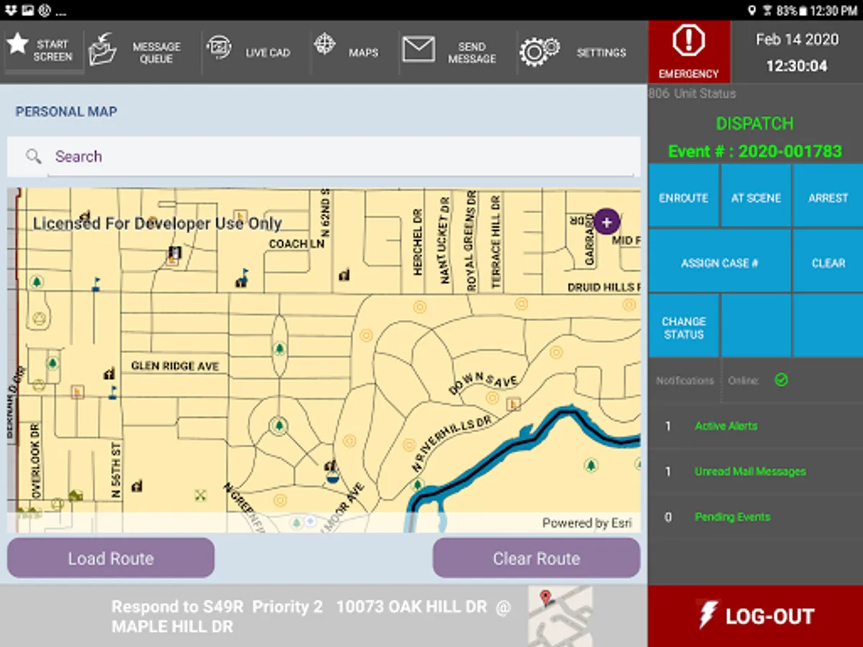Click the Live CAD icon
This screenshot has height=647, width=863.
click(219, 47)
